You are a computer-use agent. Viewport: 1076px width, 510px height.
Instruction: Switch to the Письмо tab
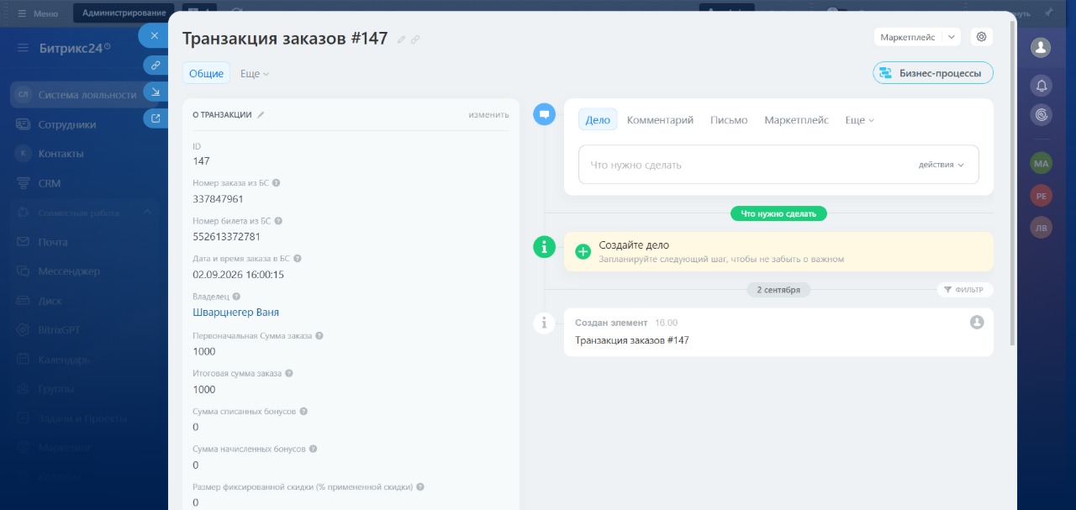[729, 120]
